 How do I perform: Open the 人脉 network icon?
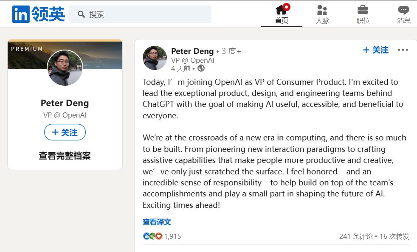[x=322, y=10]
